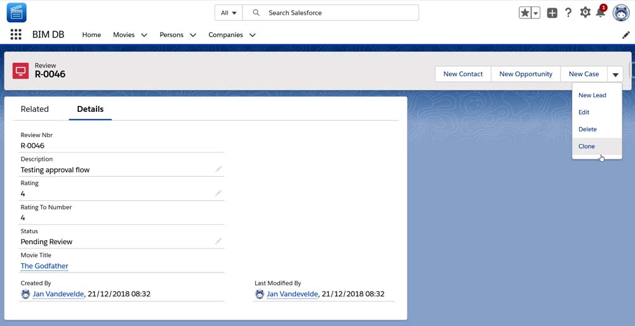This screenshot has width=635, height=326.
Task: Open the App Launcher grid icon
Action: 16,34
